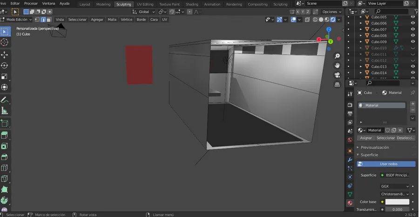Hide Cubo.009 with its eye icon
Screen dimensions: 419x217
click(x=413, y=41)
